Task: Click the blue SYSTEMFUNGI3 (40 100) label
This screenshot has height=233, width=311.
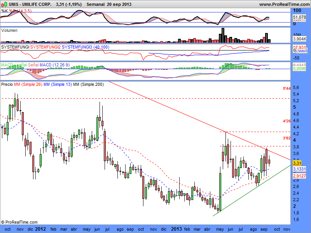Action: point(86,47)
